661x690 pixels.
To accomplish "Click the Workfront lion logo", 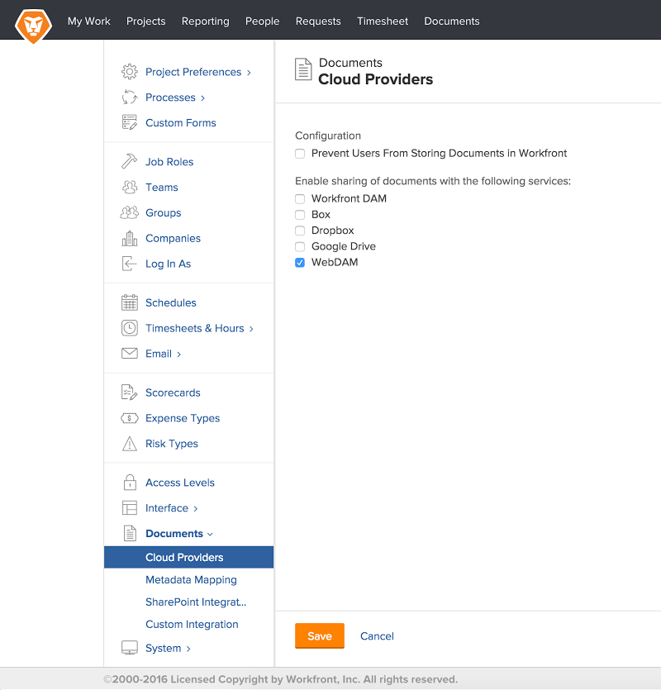I will tap(33, 26).
